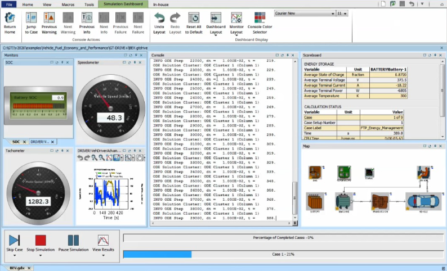
Task: Open the File menu
Action: [8, 4]
